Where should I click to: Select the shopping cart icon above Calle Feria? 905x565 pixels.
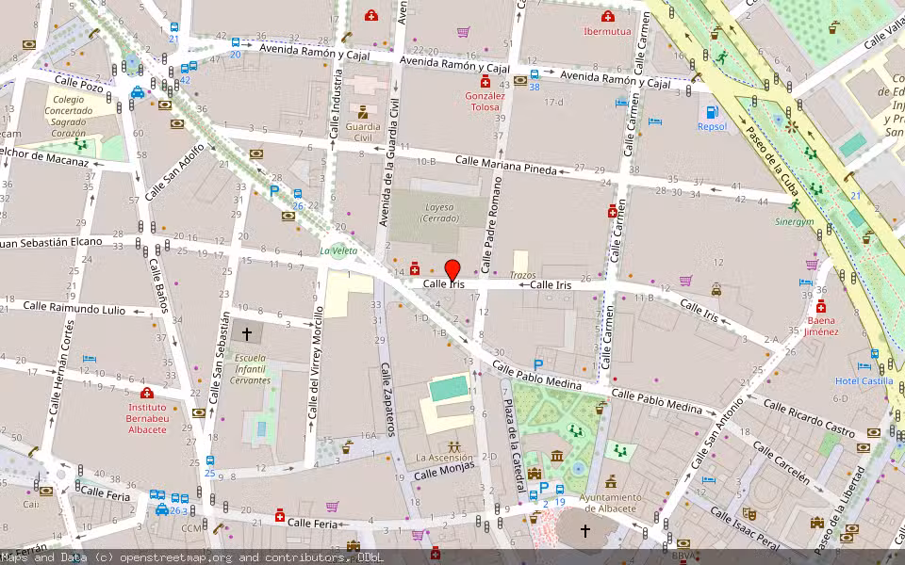coord(332,507)
